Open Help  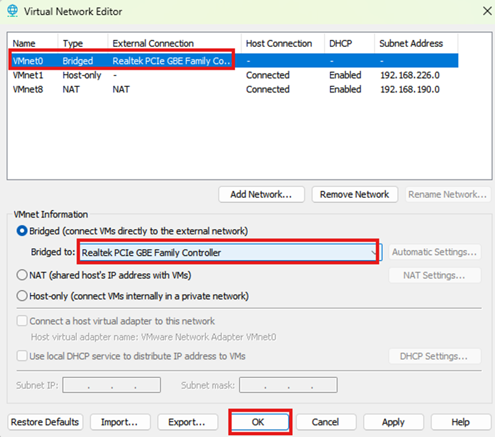(461, 422)
